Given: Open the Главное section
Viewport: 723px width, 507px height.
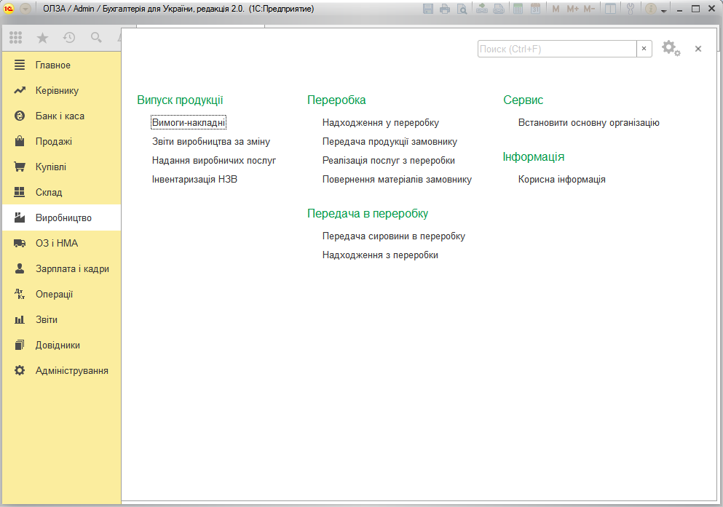Looking at the screenshot, I should coord(62,65).
